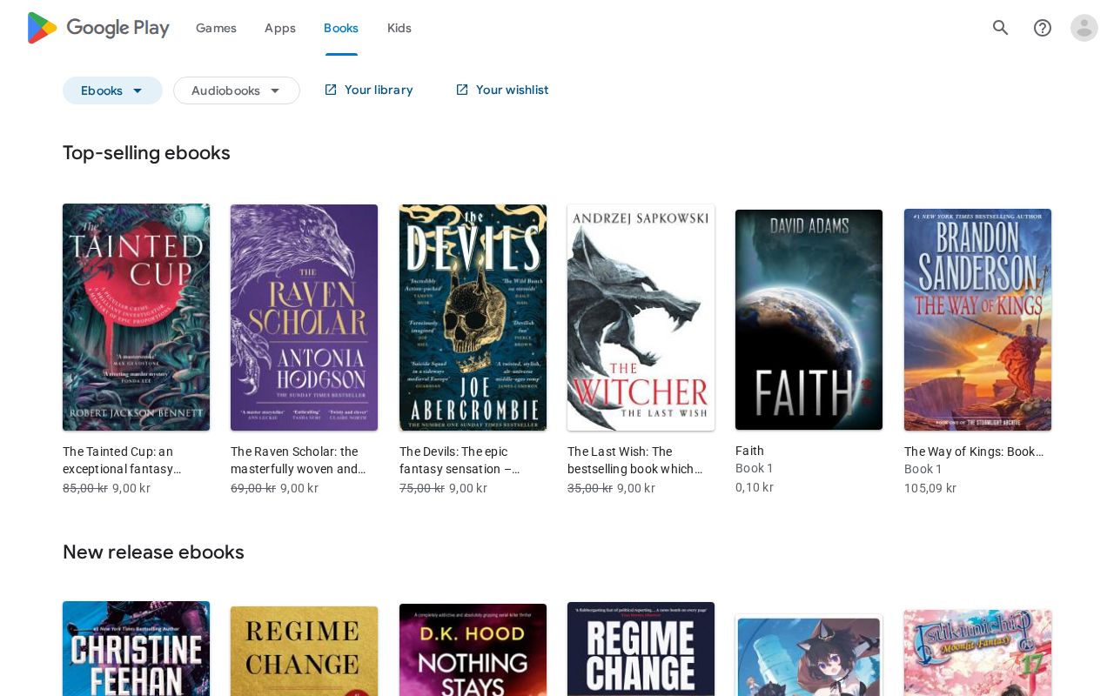The image size is (1114, 696).
Task: Open the dark blue Regime Change cover
Action: tap(641, 649)
